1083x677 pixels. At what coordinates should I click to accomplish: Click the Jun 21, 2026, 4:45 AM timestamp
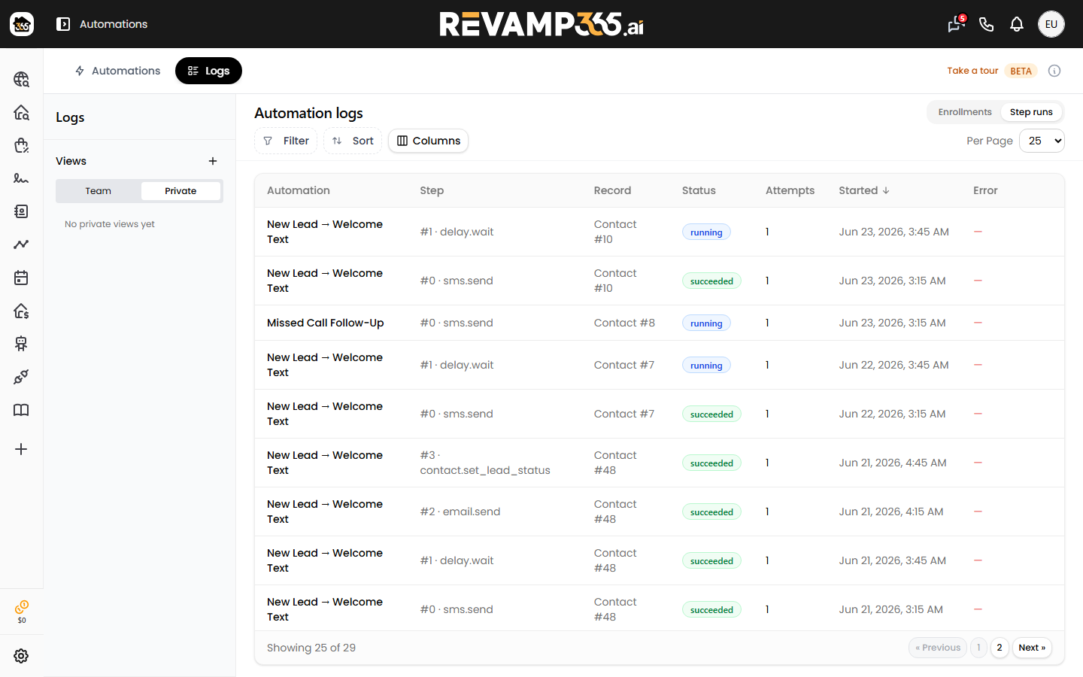(893, 463)
